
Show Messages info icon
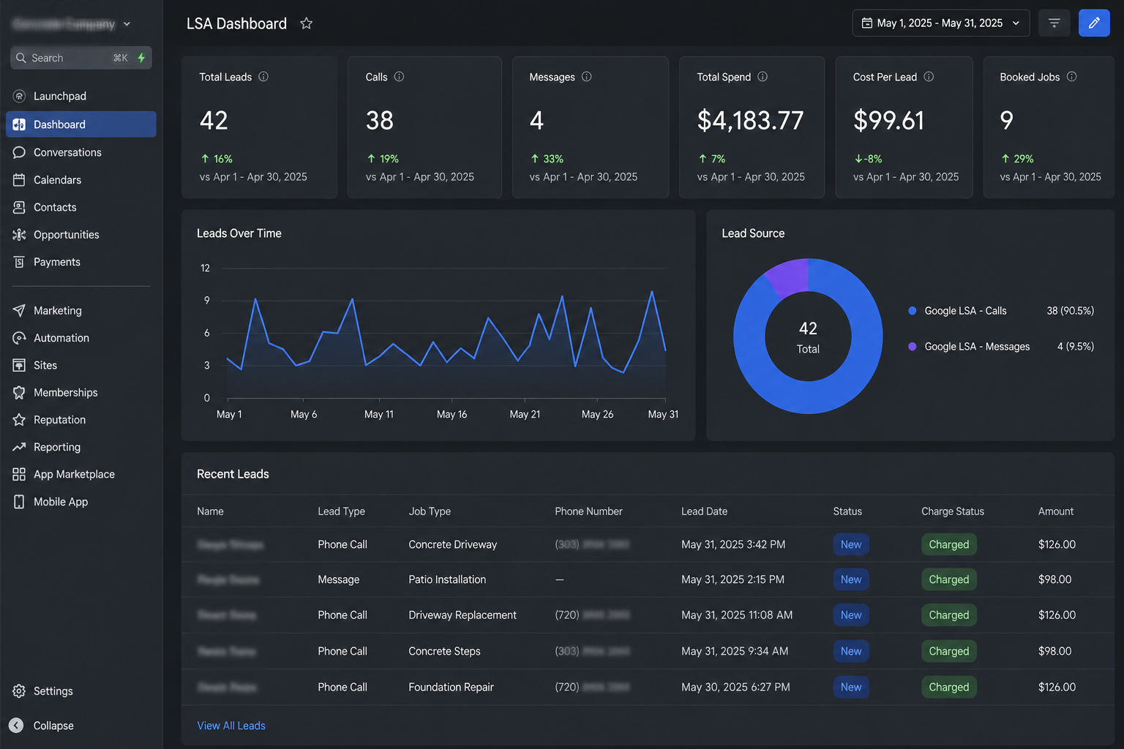(586, 77)
